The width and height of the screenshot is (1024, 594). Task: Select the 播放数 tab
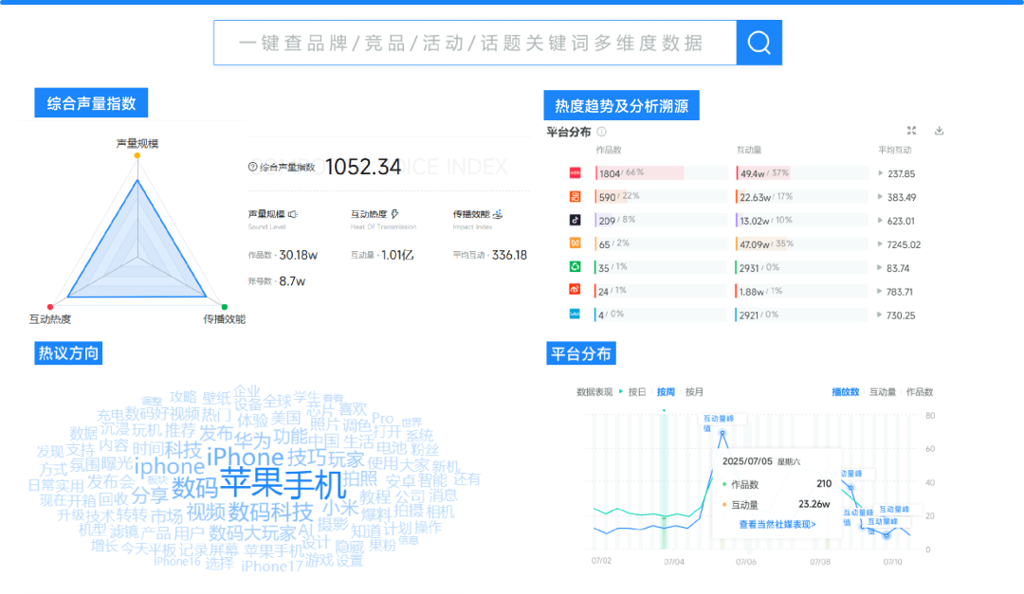pos(845,391)
